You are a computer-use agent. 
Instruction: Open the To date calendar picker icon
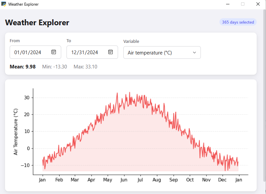click(110, 52)
